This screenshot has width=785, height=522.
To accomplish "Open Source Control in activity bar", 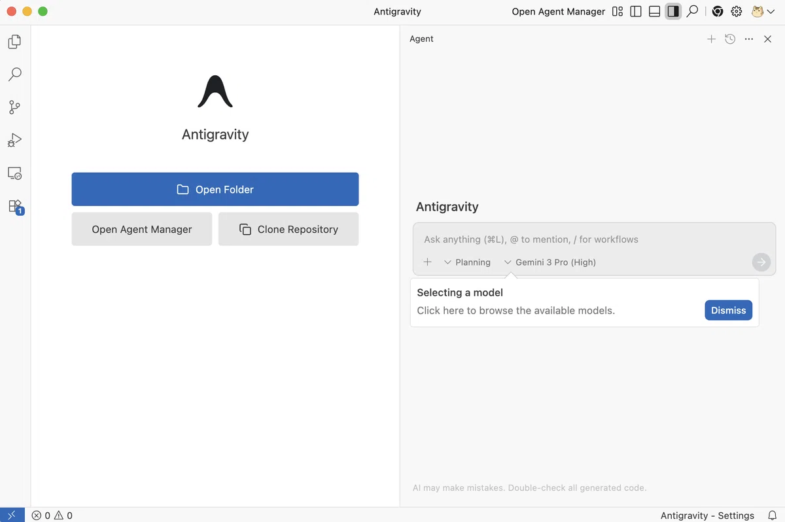I will pyautogui.click(x=14, y=107).
